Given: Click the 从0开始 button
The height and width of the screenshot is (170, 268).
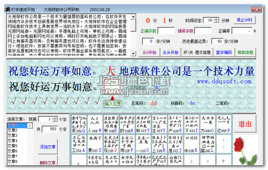Looking at the screenshot, I should (149, 52).
